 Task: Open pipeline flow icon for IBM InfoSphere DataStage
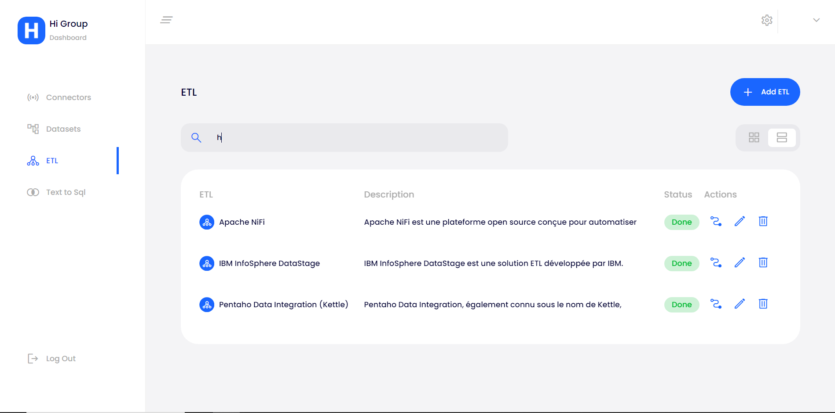[x=716, y=262]
